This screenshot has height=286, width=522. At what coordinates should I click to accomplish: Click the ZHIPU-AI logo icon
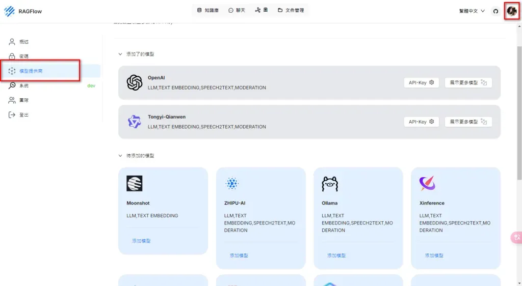232,183
